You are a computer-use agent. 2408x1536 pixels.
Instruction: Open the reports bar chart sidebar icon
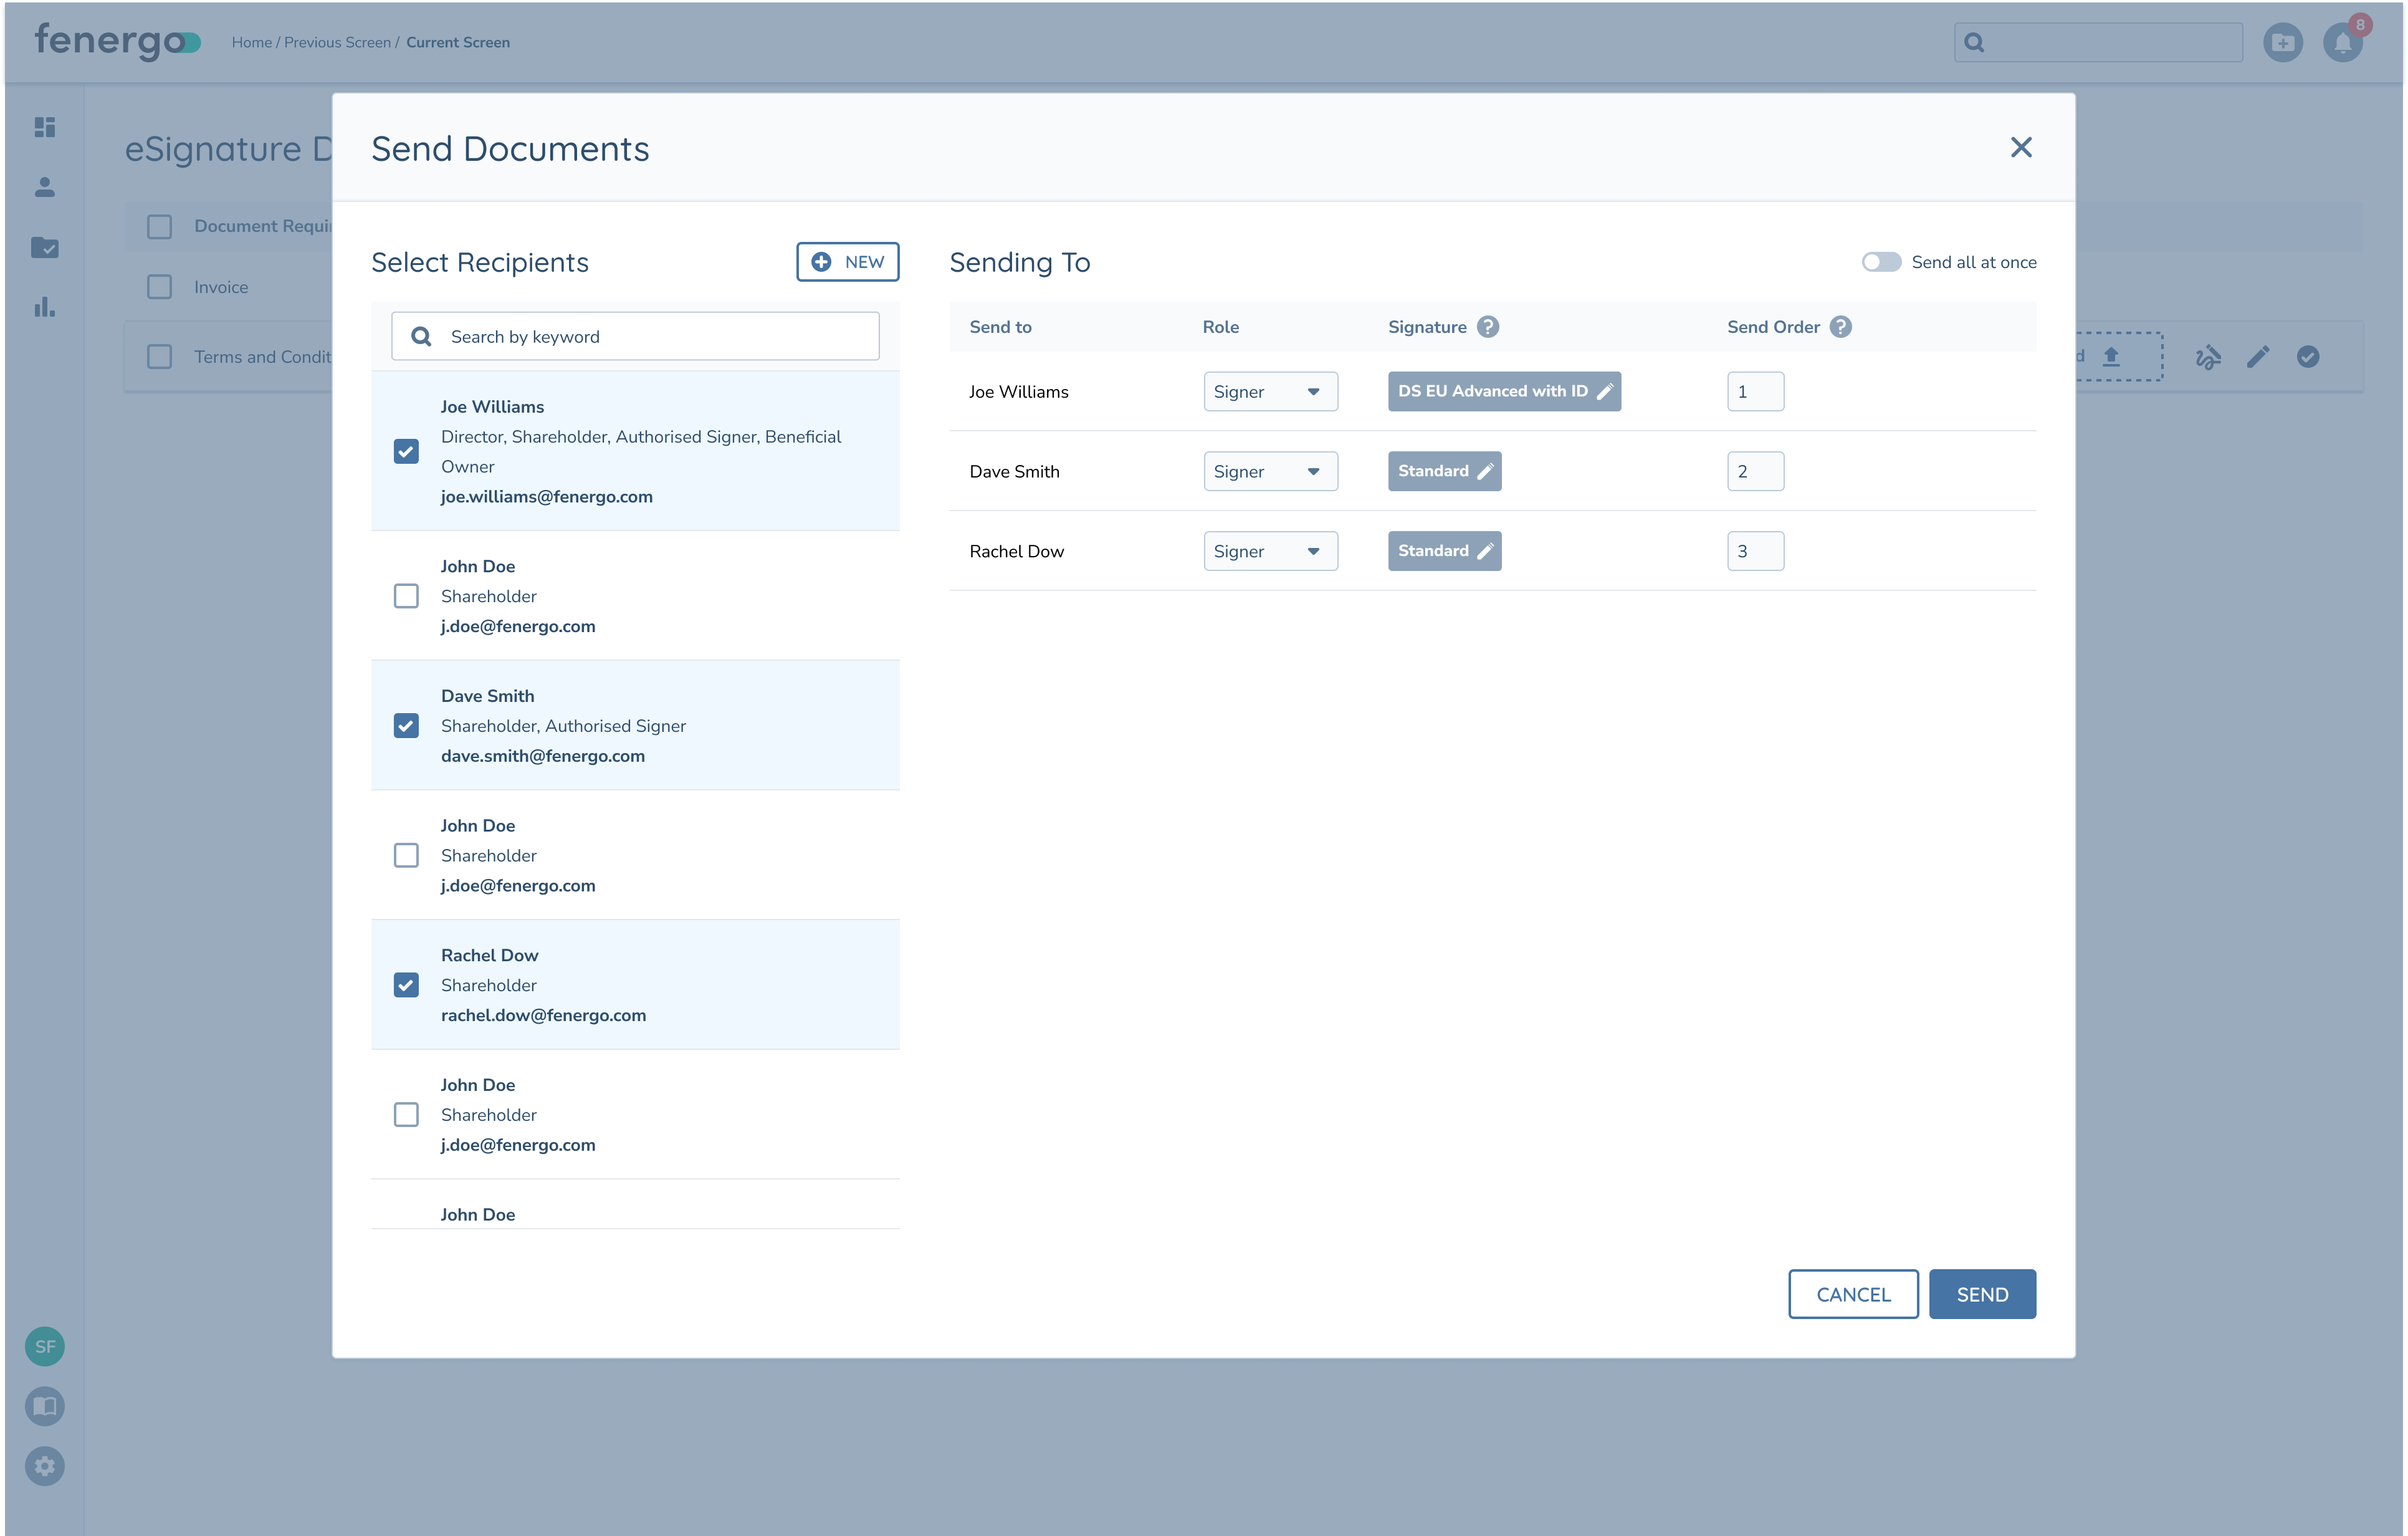tap(45, 307)
